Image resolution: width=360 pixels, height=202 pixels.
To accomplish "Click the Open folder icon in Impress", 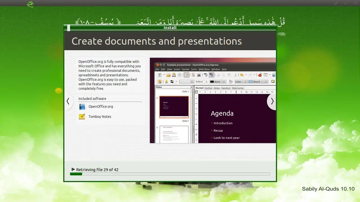I will point(168,75).
